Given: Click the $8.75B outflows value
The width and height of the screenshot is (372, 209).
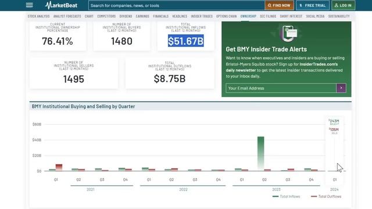Looking at the screenshot, I should click(x=170, y=79).
